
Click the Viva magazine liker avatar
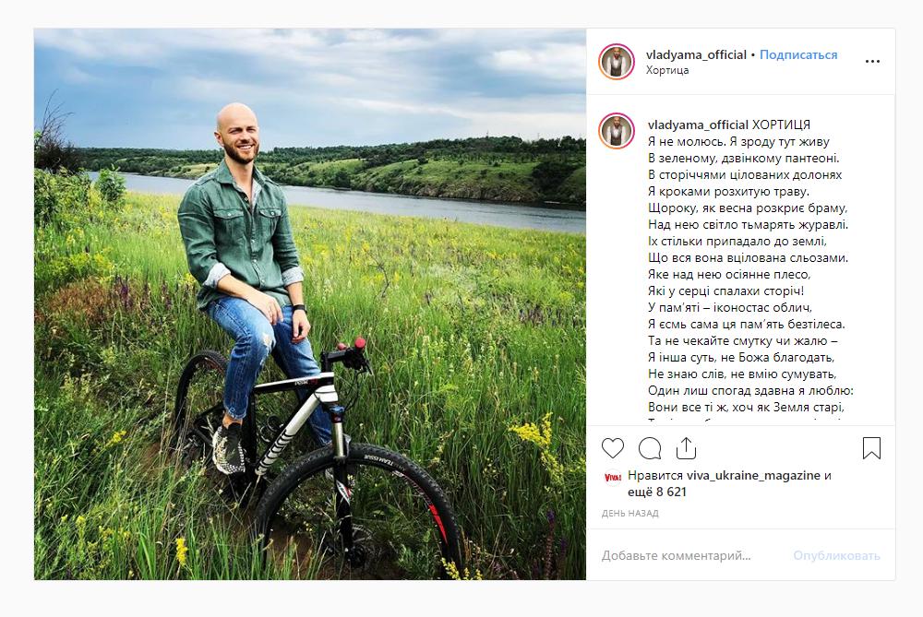pos(613,478)
